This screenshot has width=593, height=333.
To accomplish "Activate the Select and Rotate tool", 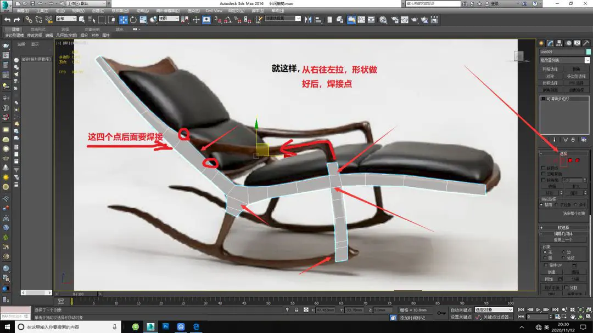I will [133, 20].
